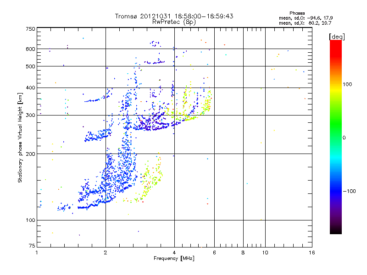The width and height of the screenshot is (367, 275).
Task: Click the x-axis label '6'
Action: pos(214,253)
